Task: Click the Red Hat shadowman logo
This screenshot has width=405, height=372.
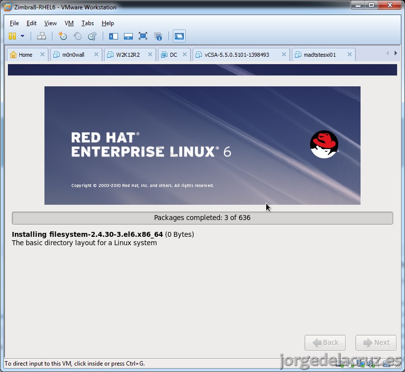Action: point(324,144)
